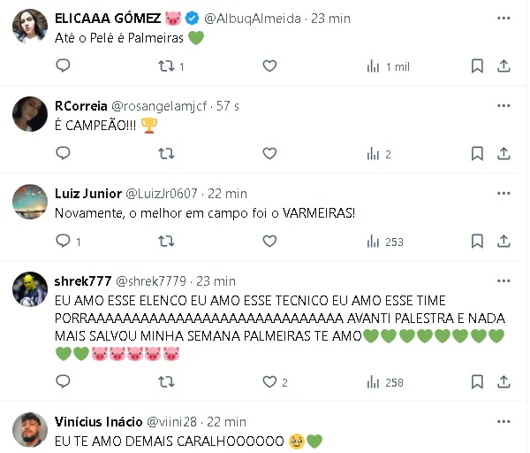Open the 22 min timestamp on Luiz Junior's tweet
Screen dimensions: 530x453
227,194
